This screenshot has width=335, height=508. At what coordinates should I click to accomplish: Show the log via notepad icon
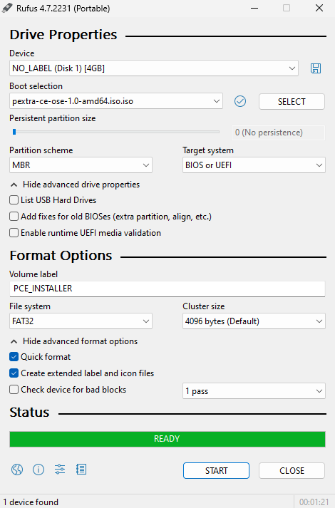pyautogui.click(x=81, y=469)
